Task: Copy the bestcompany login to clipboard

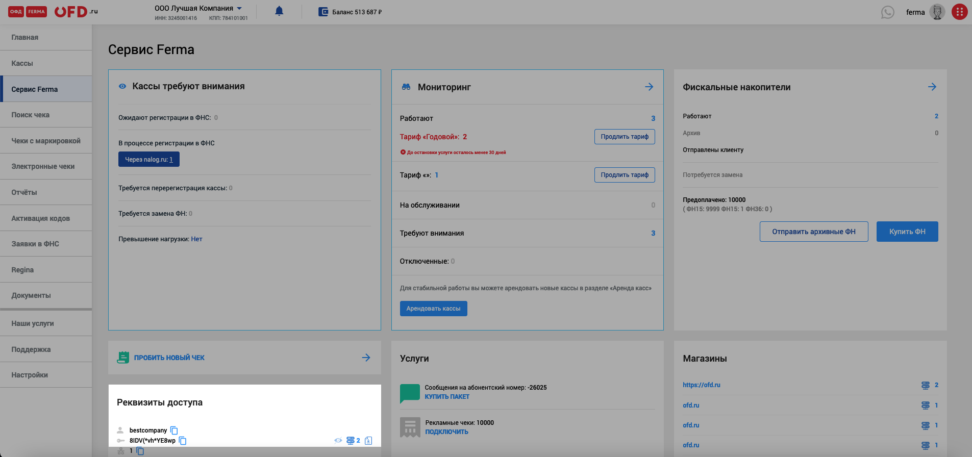Action: pyautogui.click(x=174, y=430)
